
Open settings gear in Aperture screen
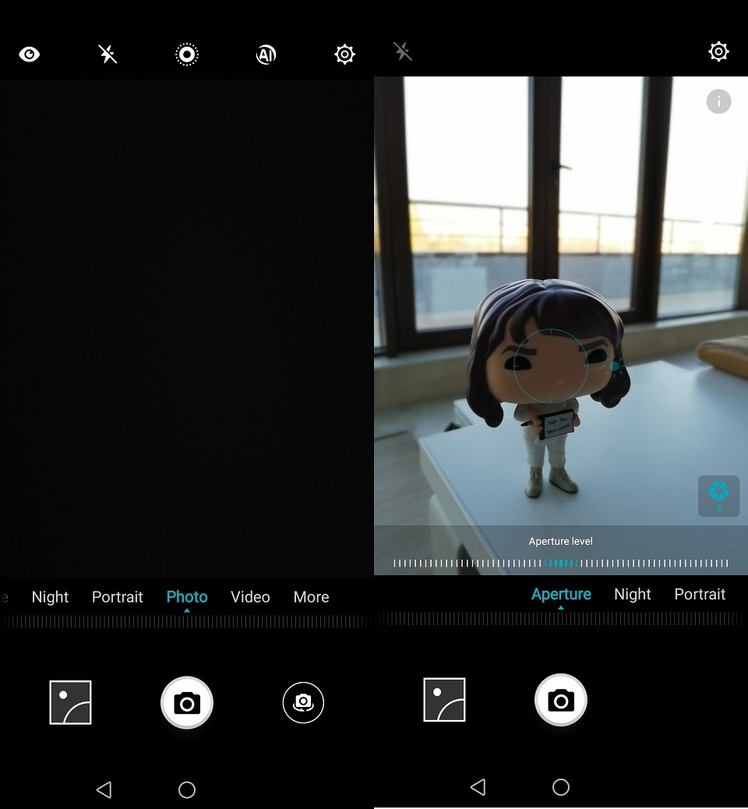pyautogui.click(x=718, y=51)
